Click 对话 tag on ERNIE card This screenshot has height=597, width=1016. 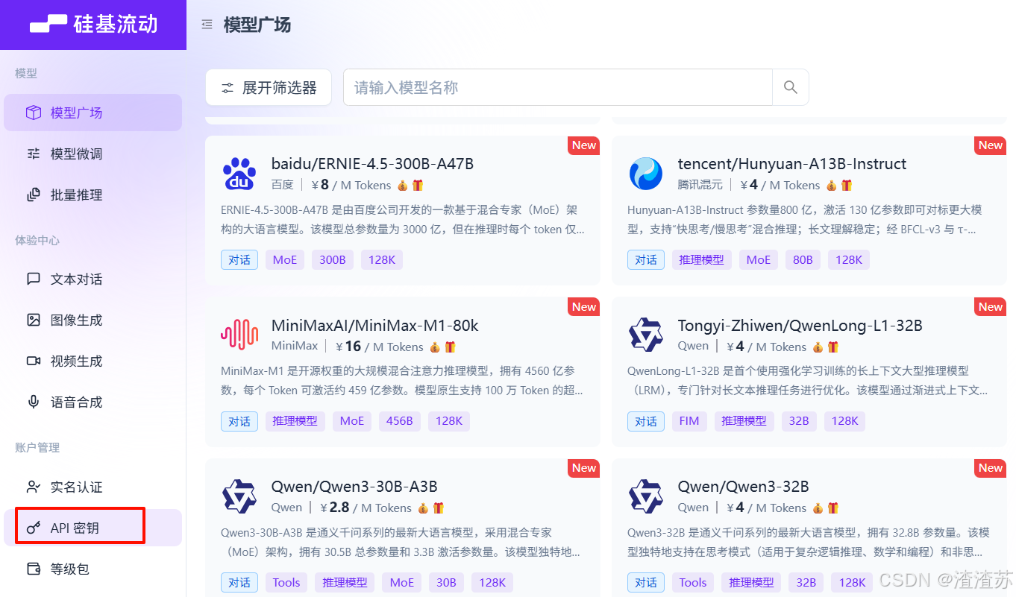pyautogui.click(x=239, y=259)
